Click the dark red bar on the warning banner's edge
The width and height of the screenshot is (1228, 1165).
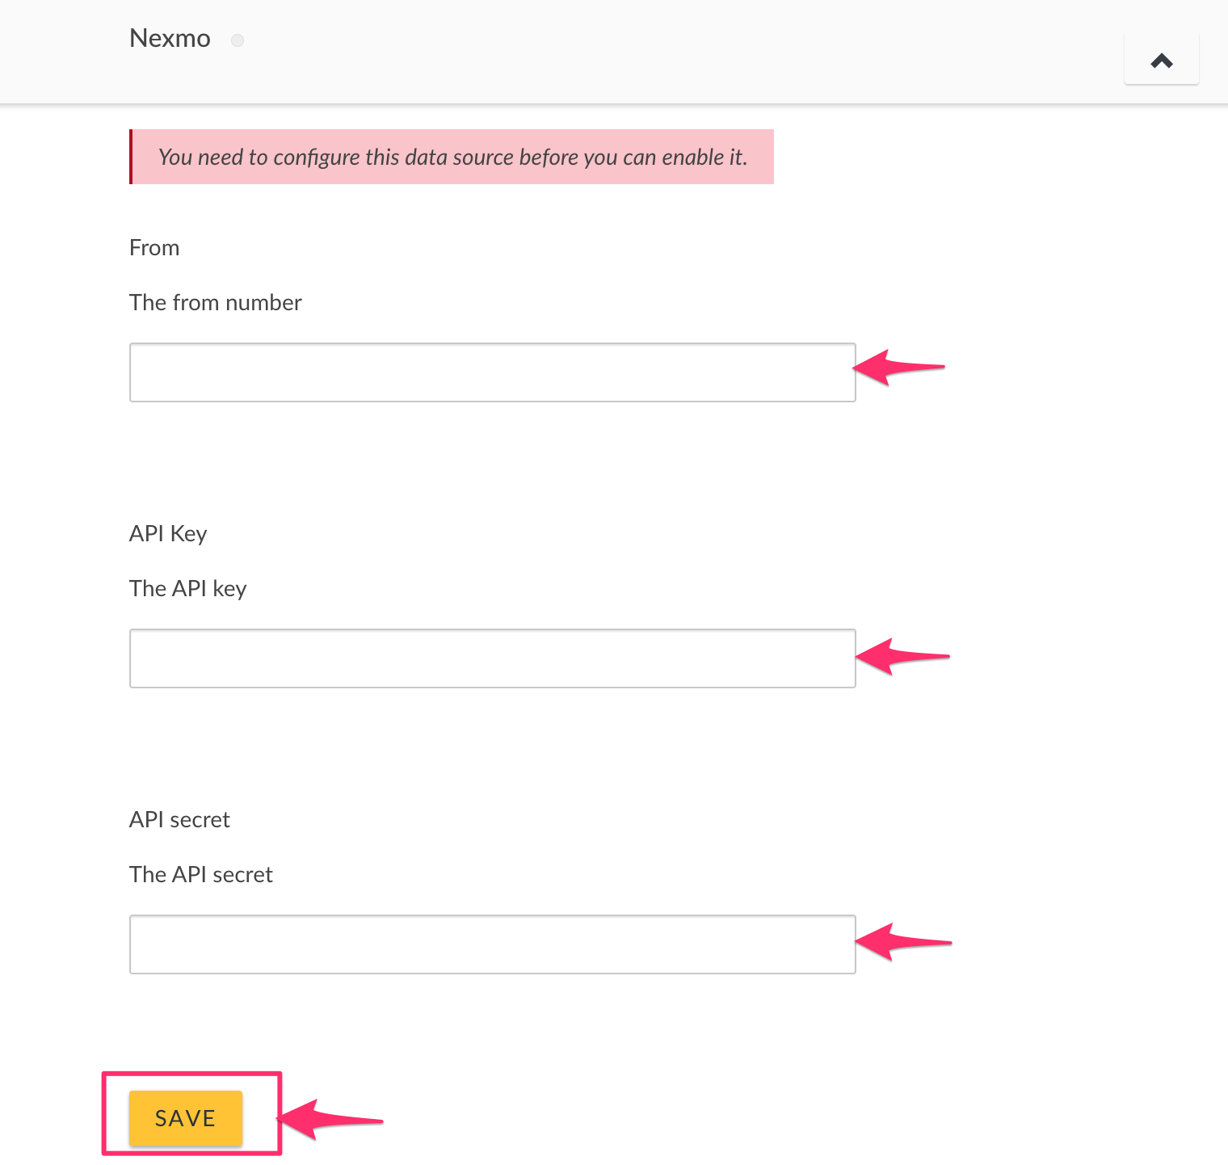(x=131, y=157)
